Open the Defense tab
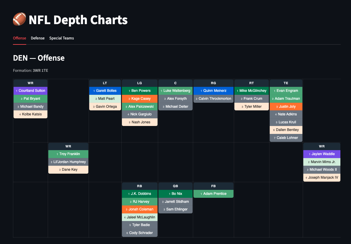Viewport: 351px width, 244px height. (38, 38)
